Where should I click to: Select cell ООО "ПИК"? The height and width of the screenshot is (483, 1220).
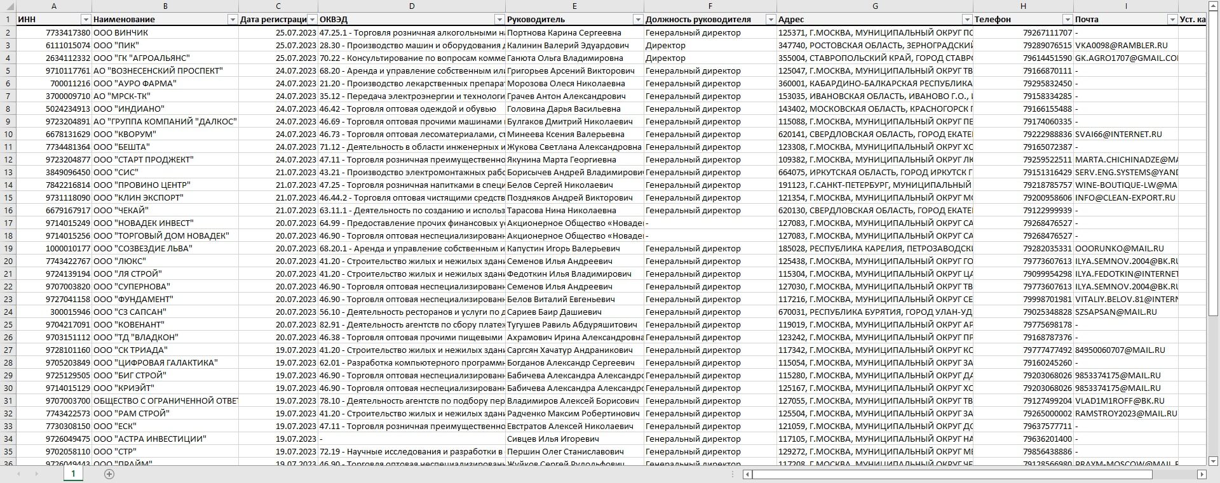pyautogui.click(x=165, y=45)
